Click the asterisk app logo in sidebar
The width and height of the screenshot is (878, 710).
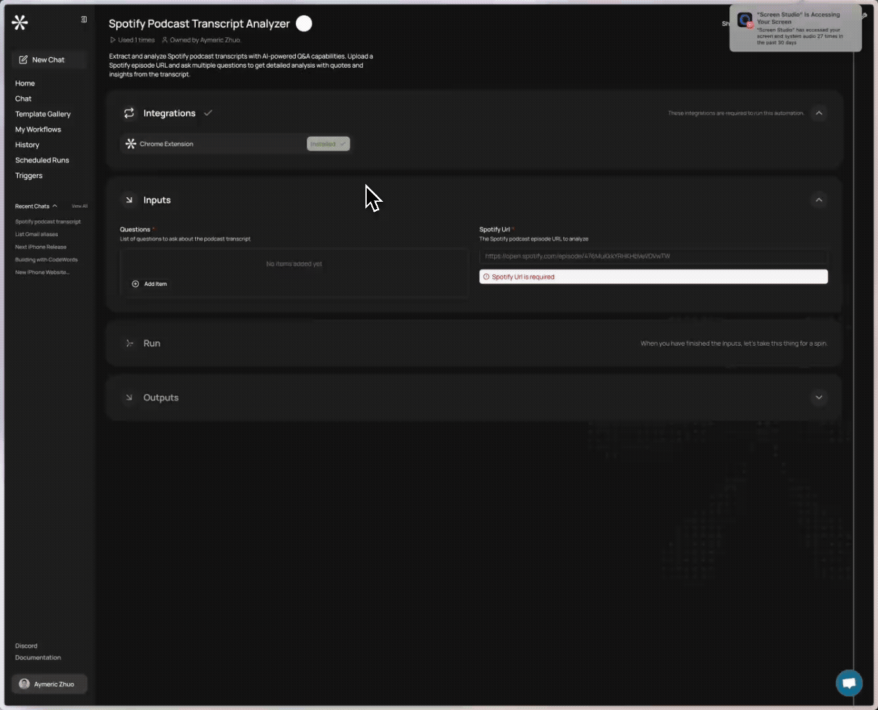coord(20,23)
